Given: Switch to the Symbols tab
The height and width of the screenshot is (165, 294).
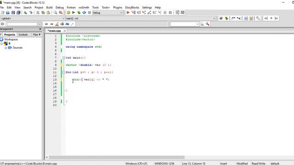Looking at the screenshot, I should [23, 35].
